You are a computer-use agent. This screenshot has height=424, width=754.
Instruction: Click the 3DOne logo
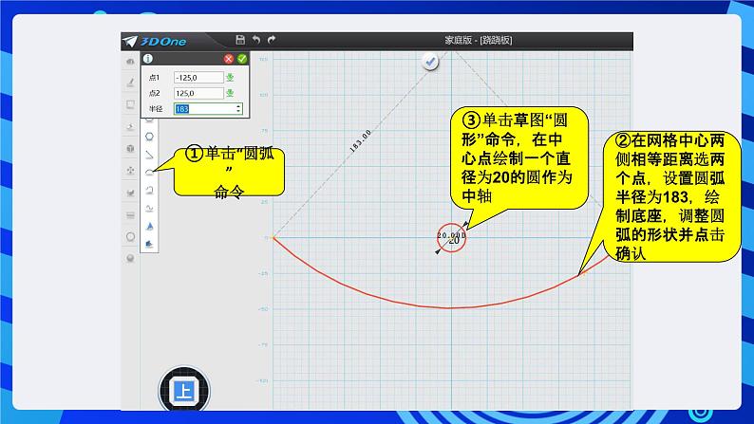click(150, 40)
